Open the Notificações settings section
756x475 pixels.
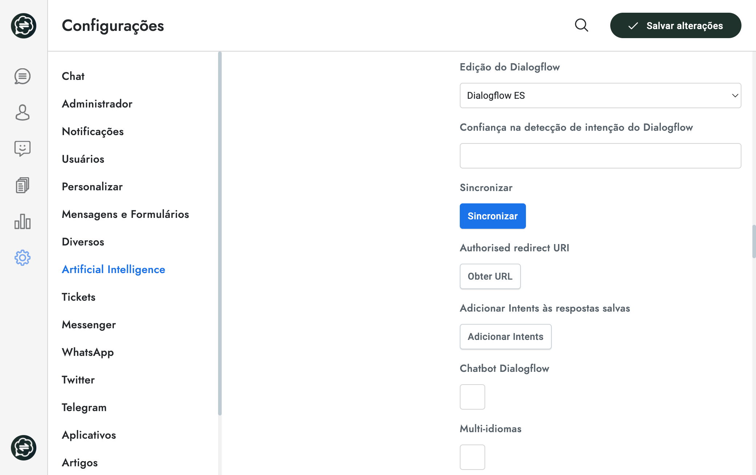[x=93, y=131]
